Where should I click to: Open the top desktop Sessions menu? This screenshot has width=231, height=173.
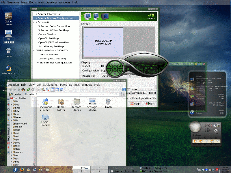13,2
